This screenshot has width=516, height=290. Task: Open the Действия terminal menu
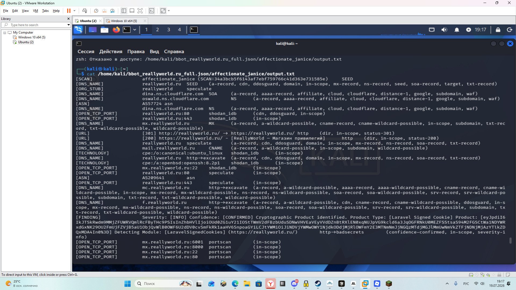pyautogui.click(x=111, y=52)
